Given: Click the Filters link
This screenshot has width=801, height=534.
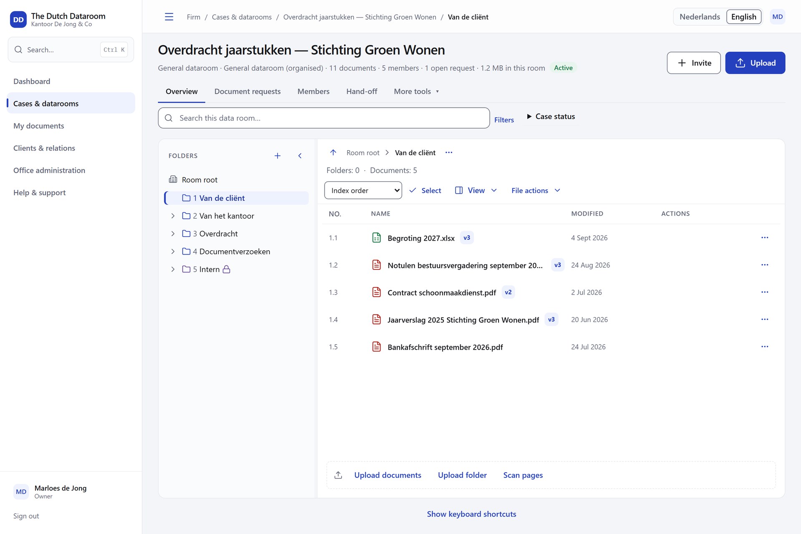Looking at the screenshot, I should (504, 120).
